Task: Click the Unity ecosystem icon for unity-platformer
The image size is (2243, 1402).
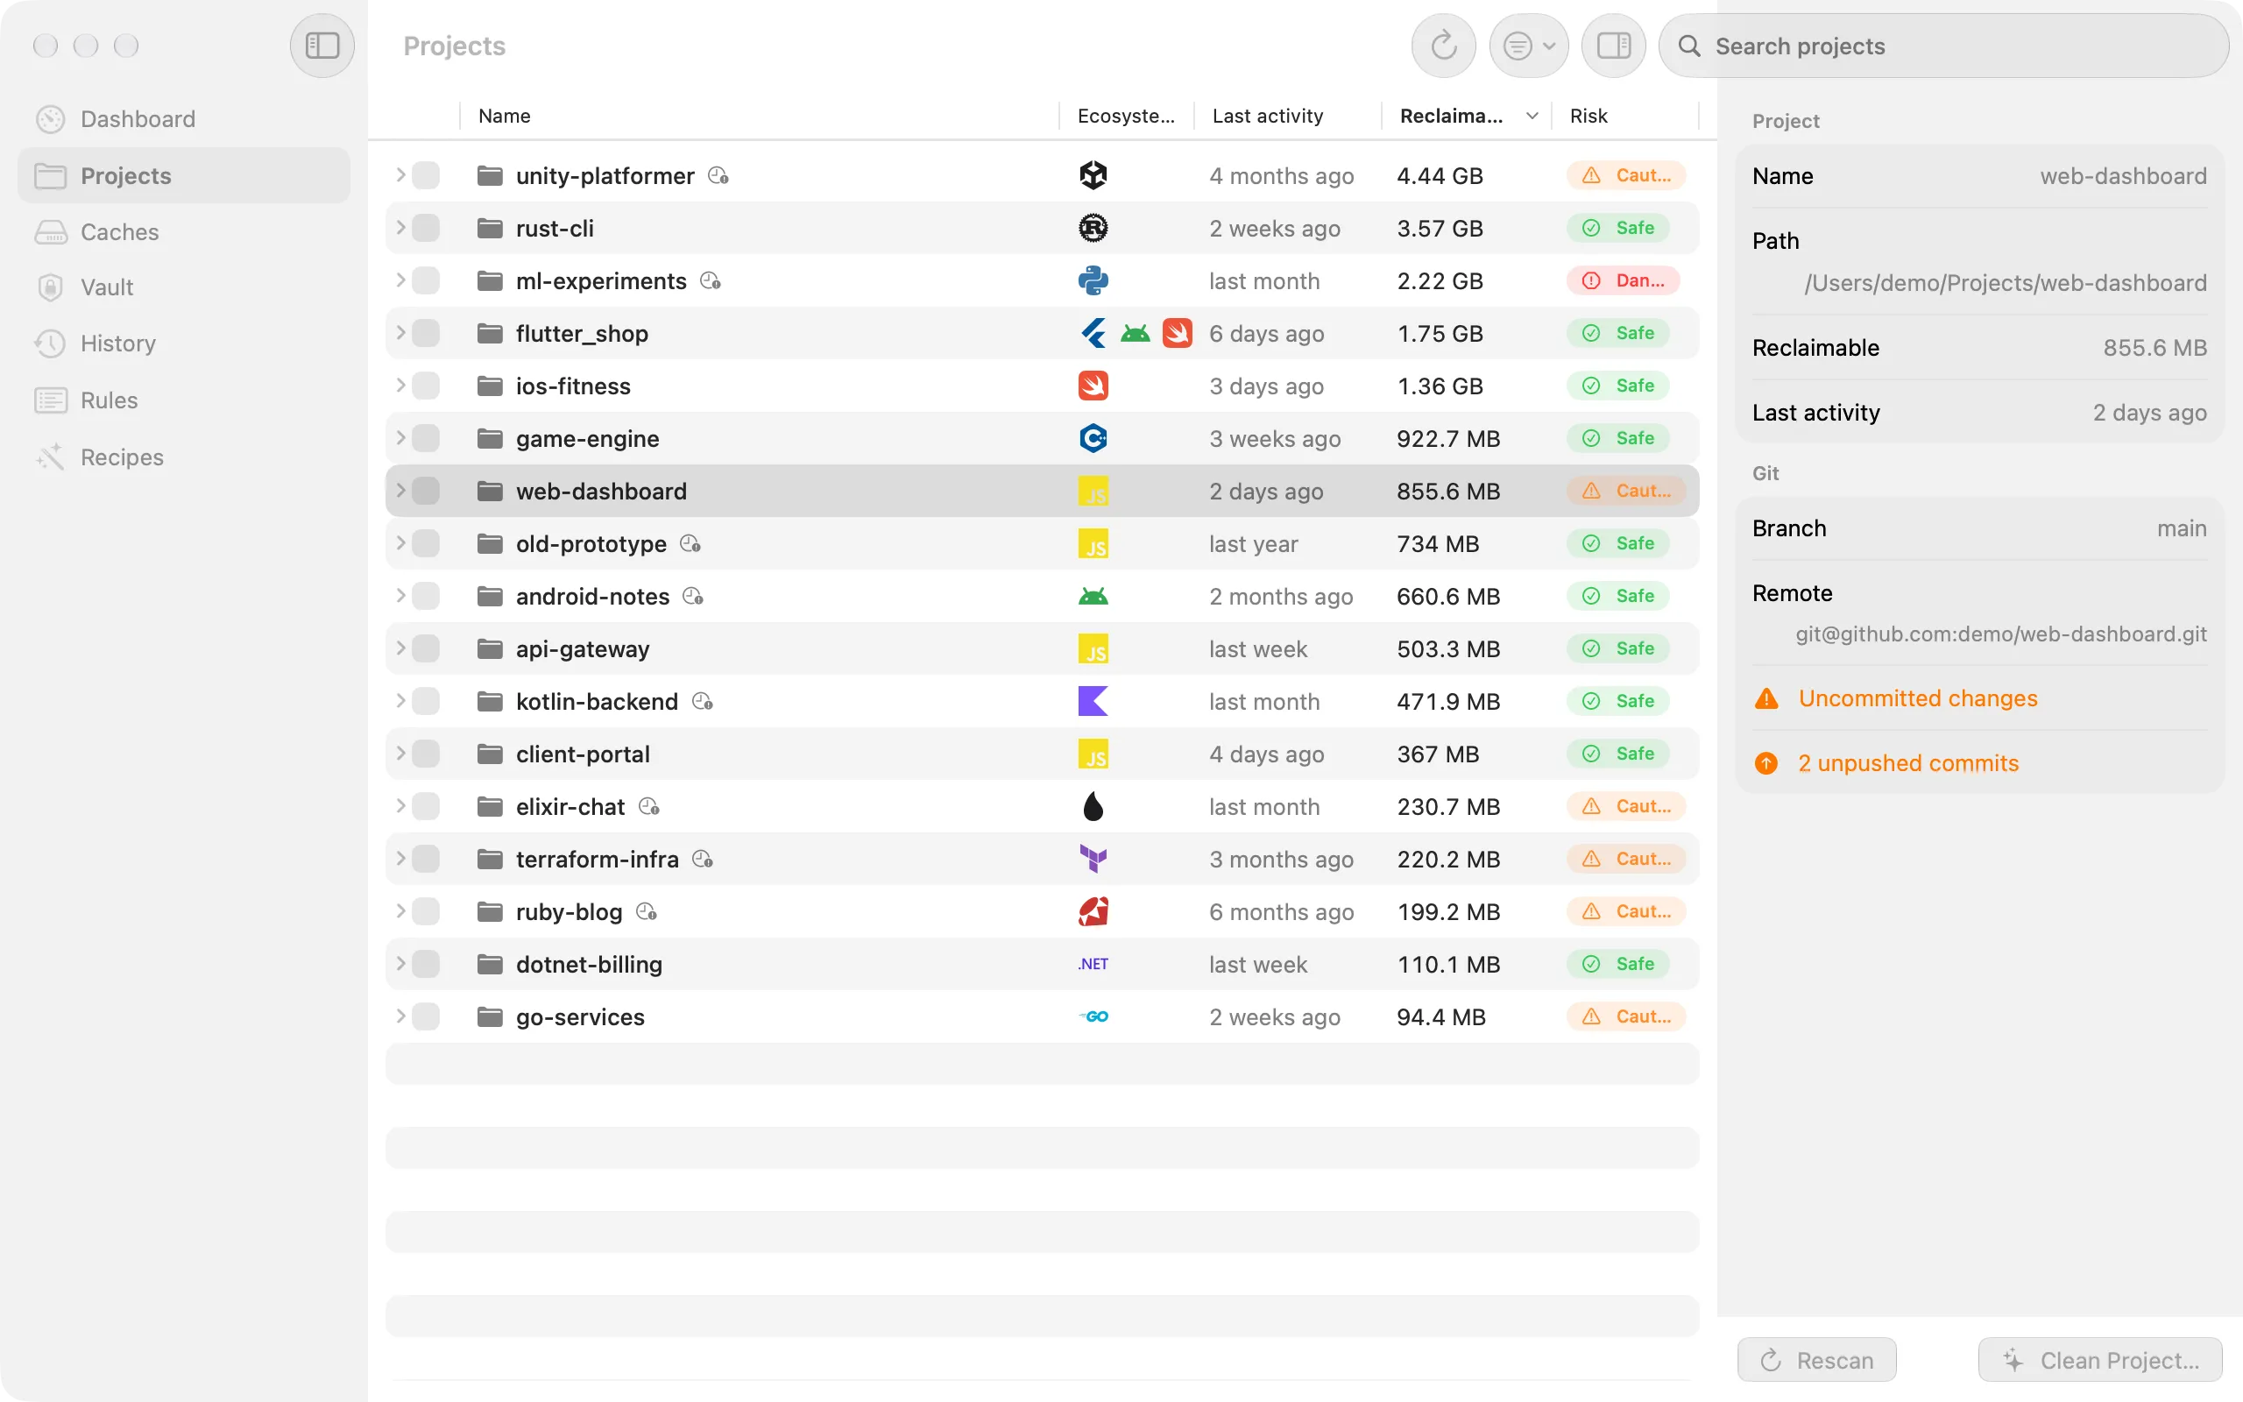Action: (x=1093, y=175)
